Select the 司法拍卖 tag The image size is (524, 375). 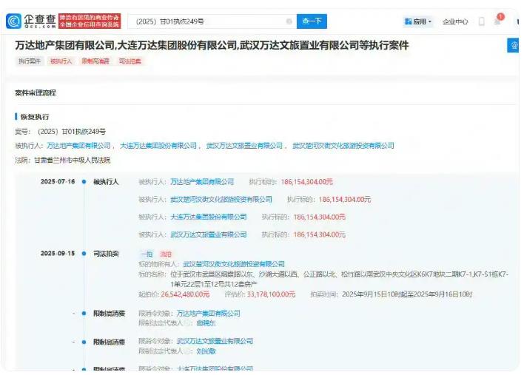(130, 61)
